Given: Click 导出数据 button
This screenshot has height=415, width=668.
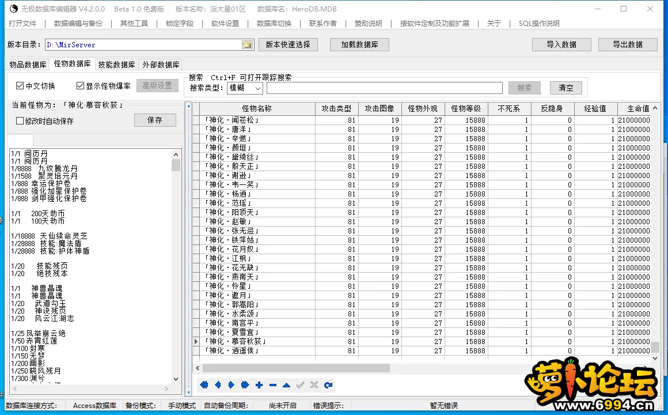Looking at the screenshot, I should pyautogui.click(x=628, y=44).
